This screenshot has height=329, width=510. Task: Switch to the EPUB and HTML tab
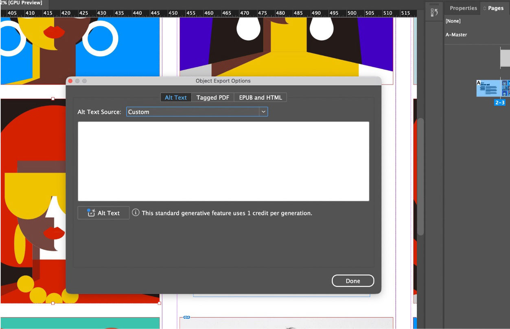[260, 97]
